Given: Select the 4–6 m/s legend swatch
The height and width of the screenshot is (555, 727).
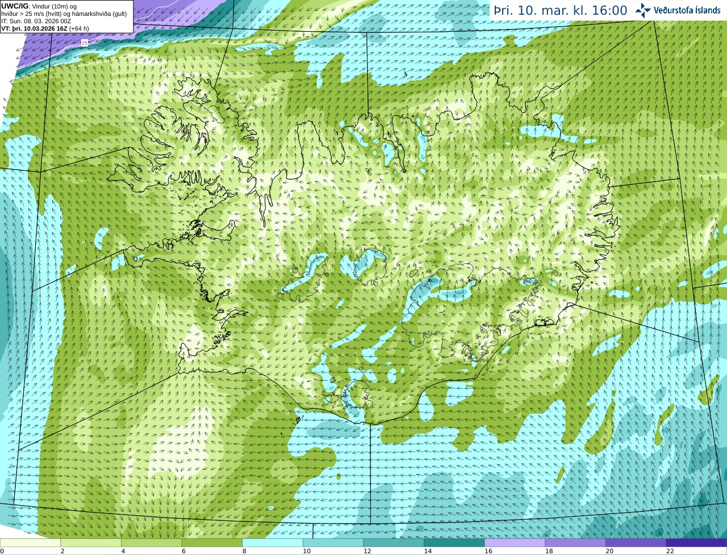Looking at the screenshot, I should pyautogui.click(x=151, y=543).
